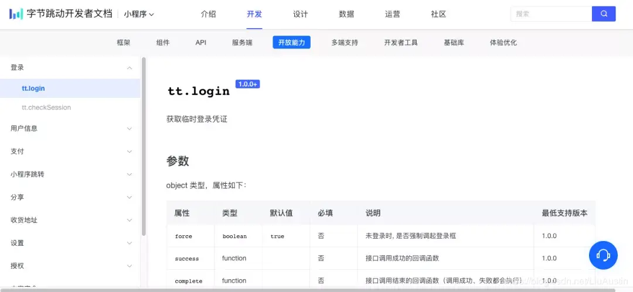Screen dimensions: 633x292
Task: Open the 组件 sub-navigation item
Action: coord(163,42)
